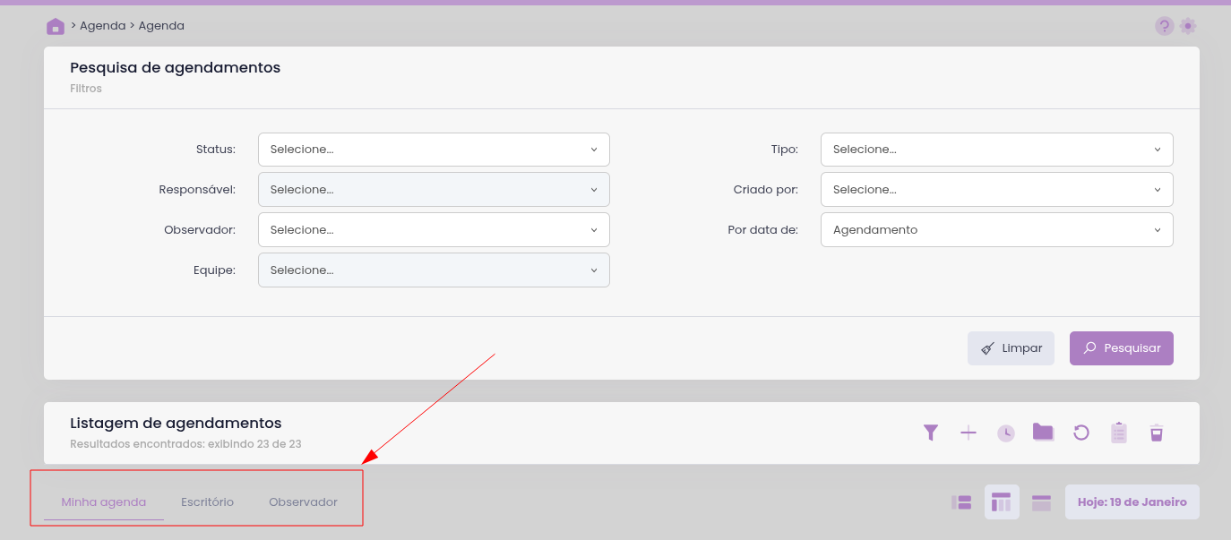Switch to the column board view layout
Image resolution: width=1231 pixels, height=540 pixels.
[x=1001, y=502]
